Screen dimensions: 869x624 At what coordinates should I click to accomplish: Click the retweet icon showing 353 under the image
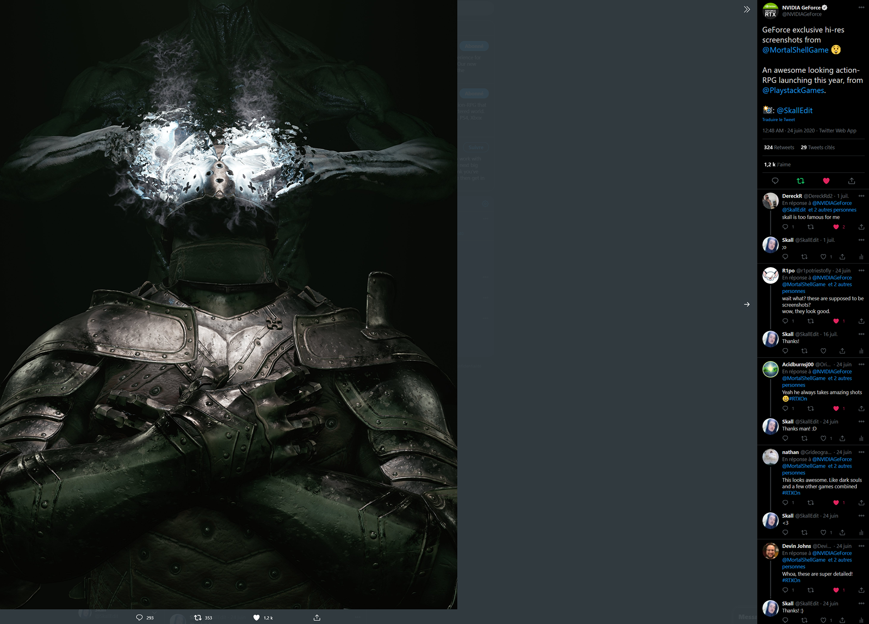click(198, 618)
